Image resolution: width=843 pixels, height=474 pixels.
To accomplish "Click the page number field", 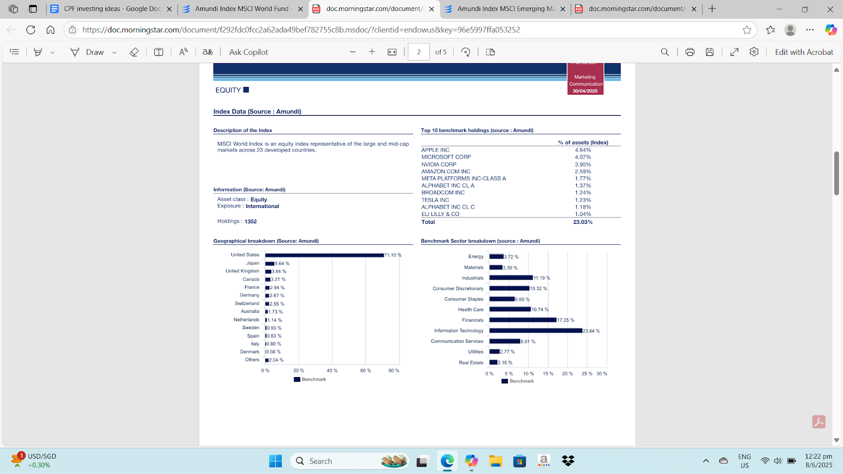I will pos(419,52).
